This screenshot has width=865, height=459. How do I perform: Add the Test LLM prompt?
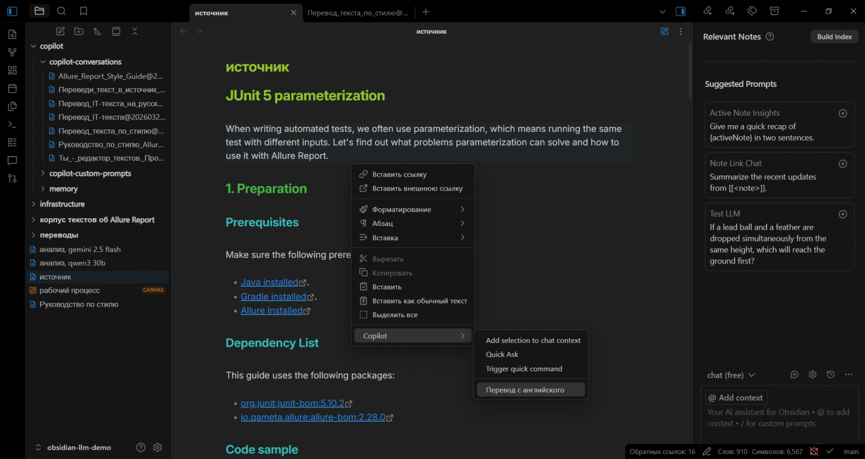point(843,214)
